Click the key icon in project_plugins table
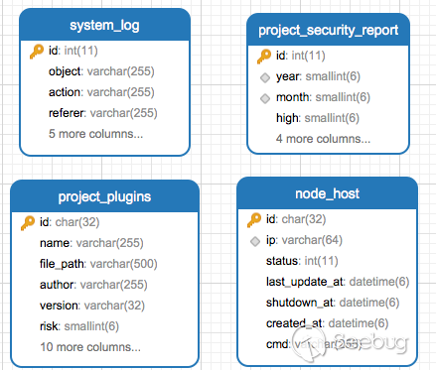Image resolution: width=436 pixels, height=370 pixels. click(28, 223)
